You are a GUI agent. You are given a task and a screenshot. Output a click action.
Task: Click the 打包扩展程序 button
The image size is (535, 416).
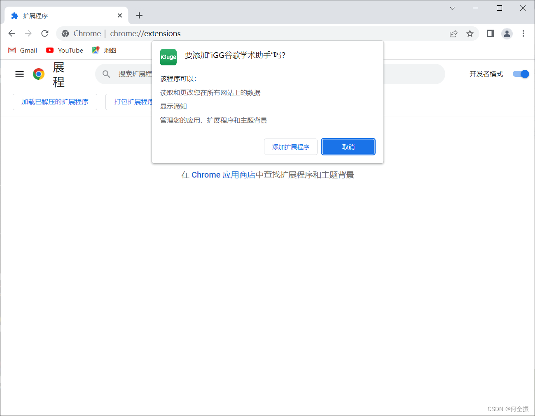129,102
